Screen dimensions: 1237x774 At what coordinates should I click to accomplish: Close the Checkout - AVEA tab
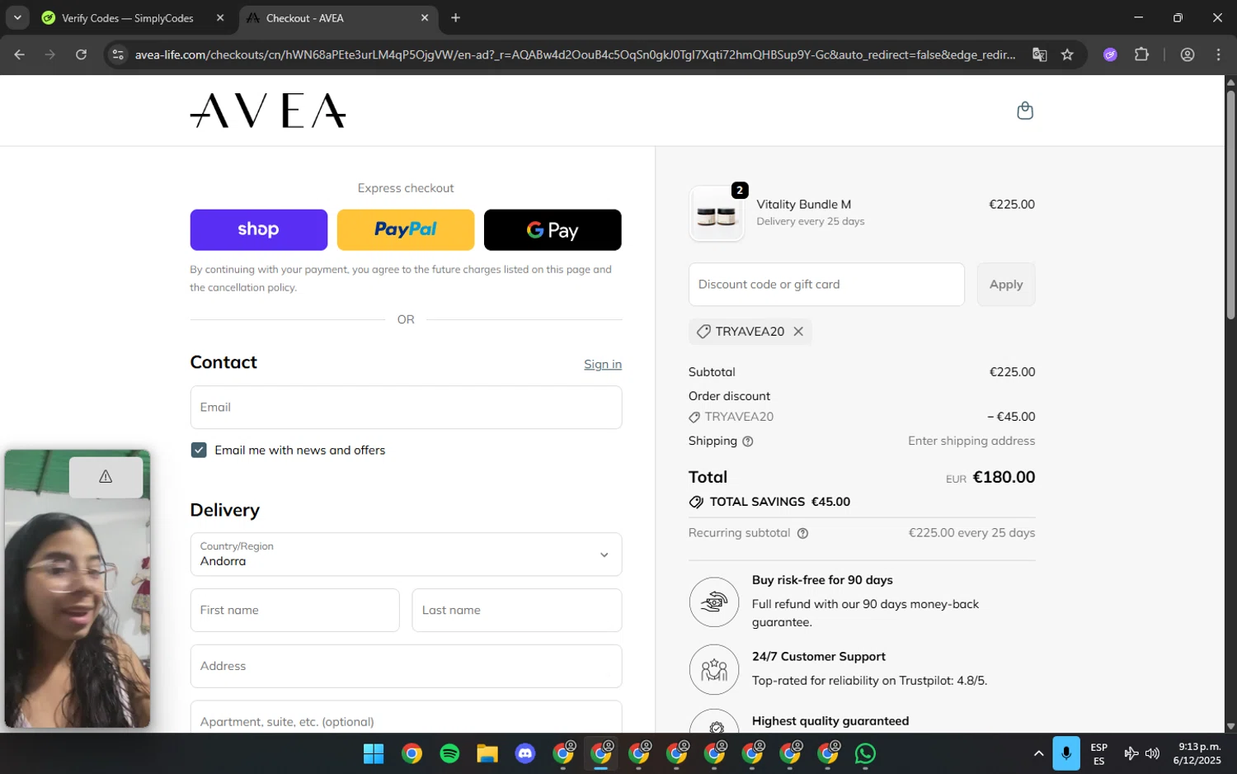point(425,17)
